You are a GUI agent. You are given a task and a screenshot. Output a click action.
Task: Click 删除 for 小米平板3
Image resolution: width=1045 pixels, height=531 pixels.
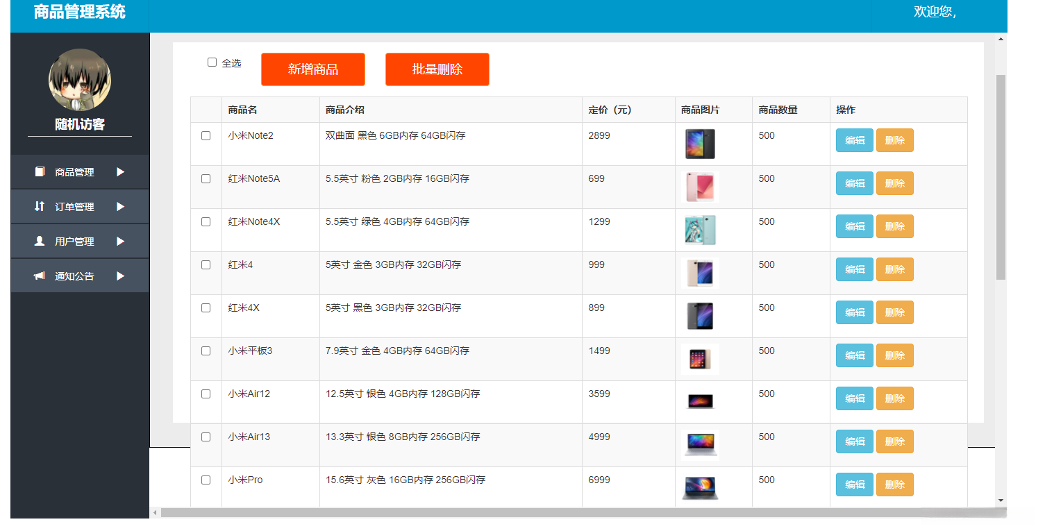(895, 355)
